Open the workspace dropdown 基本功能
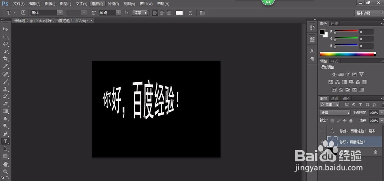384x181 pixels. pyautogui.click(x=369, y=13)
